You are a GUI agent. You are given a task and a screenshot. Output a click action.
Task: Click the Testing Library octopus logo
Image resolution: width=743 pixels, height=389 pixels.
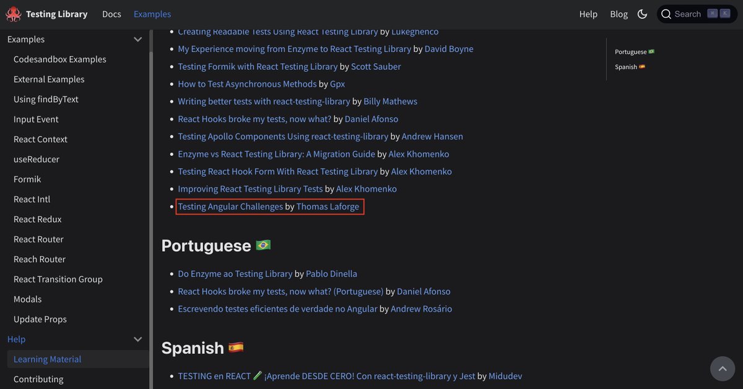[13, 14]
